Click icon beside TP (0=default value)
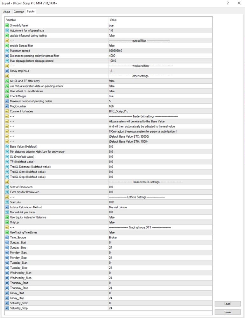The width and height of the screenshot is (245, 318). (7, 162)
